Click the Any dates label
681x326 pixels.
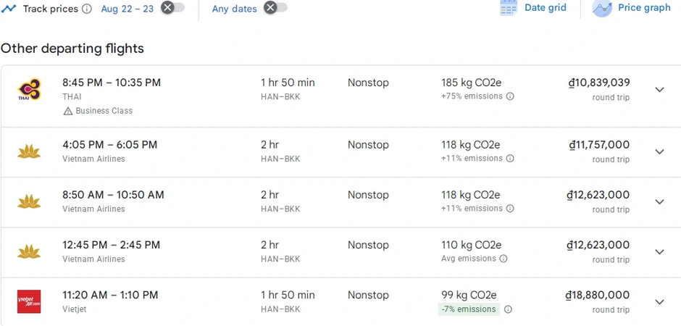235,9
